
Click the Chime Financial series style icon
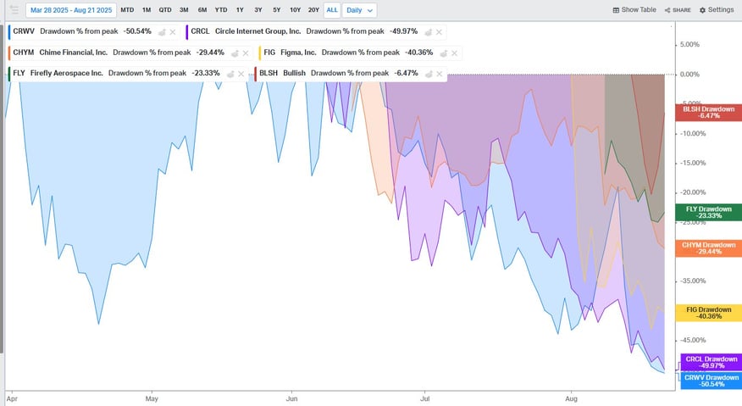[235, 53]
